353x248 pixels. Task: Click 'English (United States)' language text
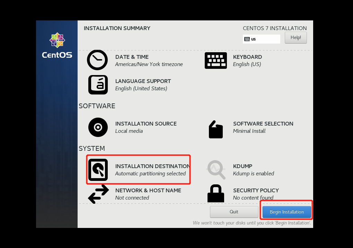pos(141,89)
